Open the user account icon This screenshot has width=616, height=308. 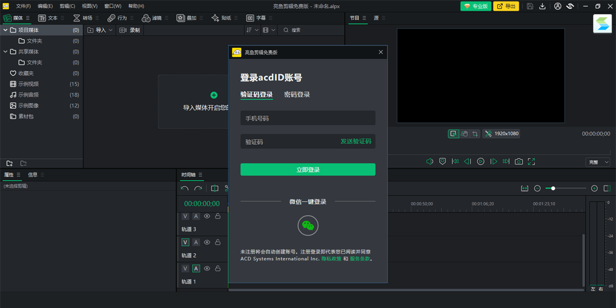click(x=558, y=6)
